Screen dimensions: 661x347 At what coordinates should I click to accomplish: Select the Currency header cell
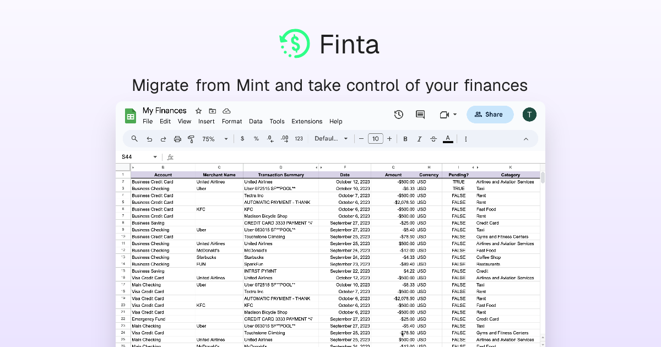[429, 175]
